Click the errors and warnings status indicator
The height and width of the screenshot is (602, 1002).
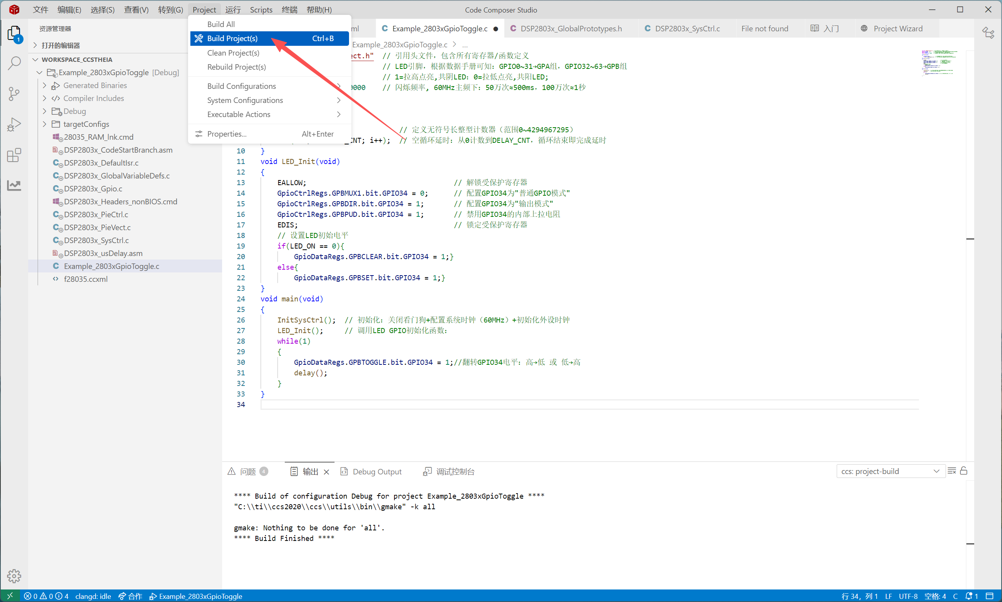[46, 596]
